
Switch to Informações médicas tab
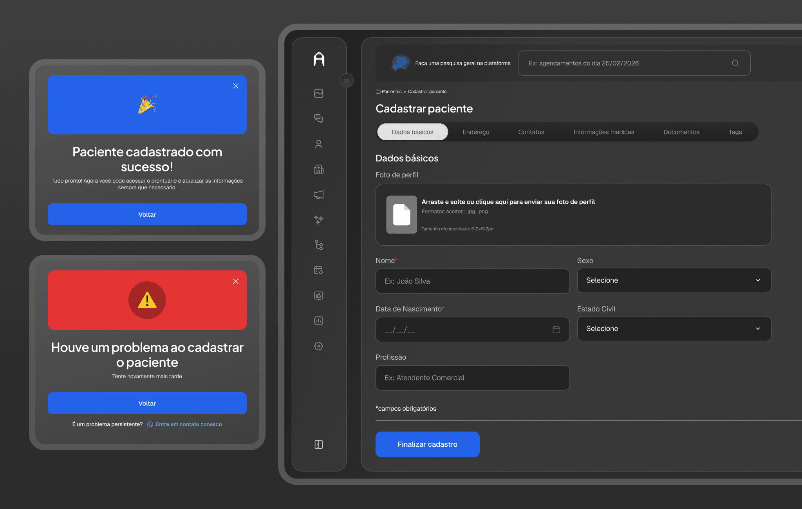coord(603,132)
